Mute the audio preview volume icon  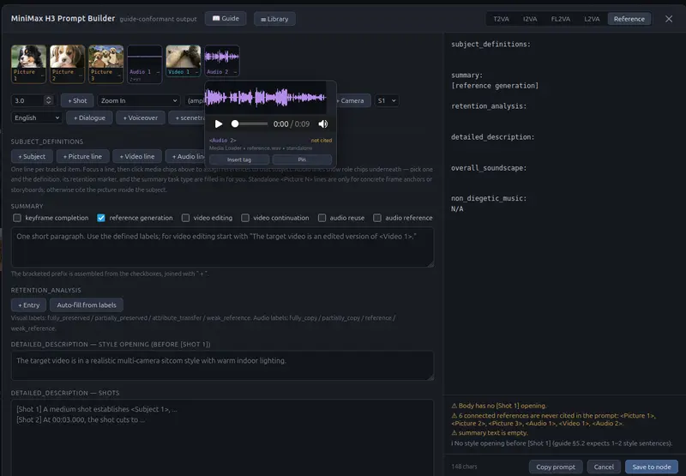(x=323, y=124)
